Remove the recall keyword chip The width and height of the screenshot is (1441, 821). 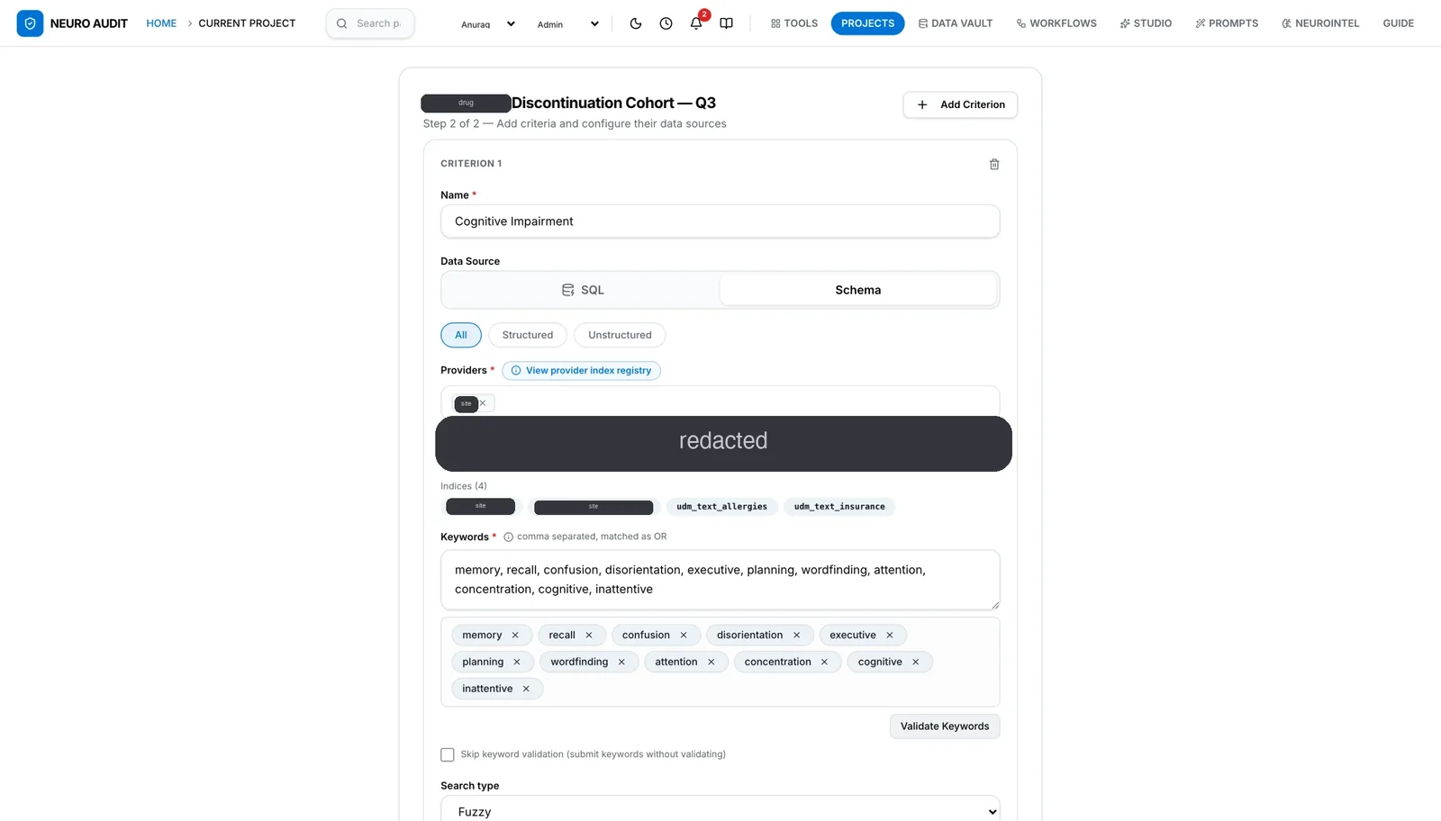pos(589,636)
